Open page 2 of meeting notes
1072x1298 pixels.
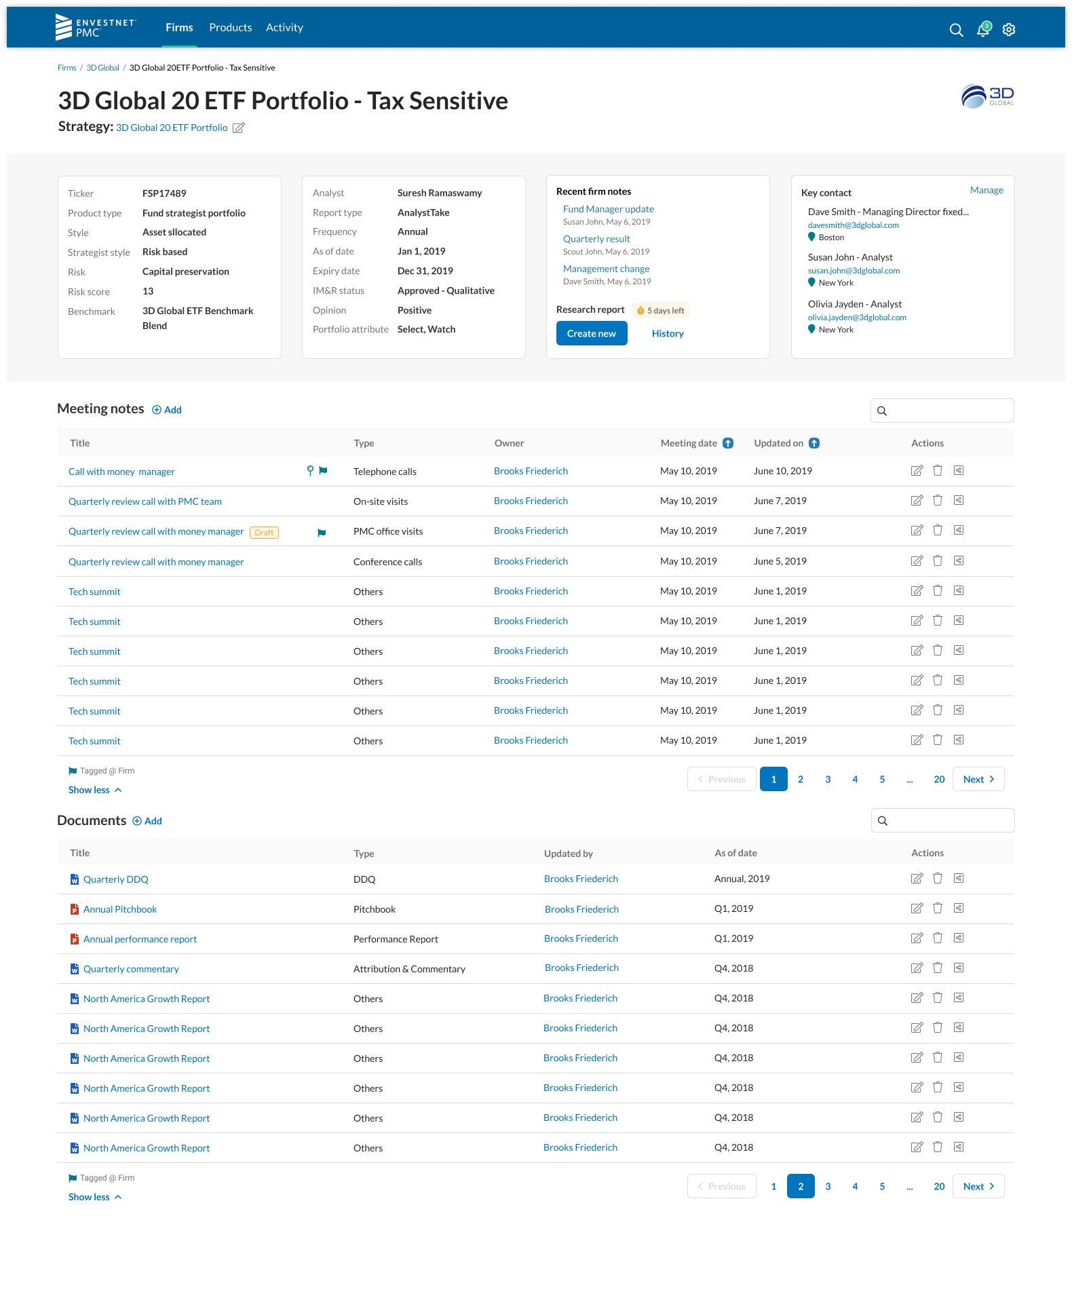click(x=801, y=780)
